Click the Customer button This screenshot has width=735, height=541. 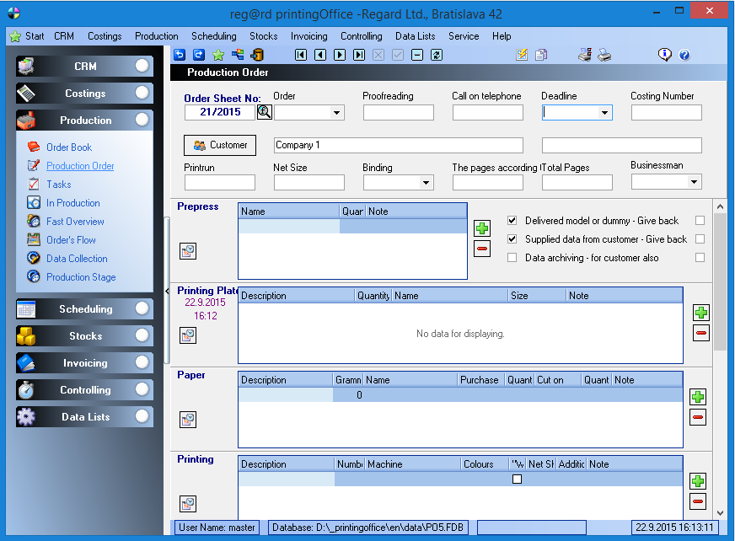click(220, 145)
